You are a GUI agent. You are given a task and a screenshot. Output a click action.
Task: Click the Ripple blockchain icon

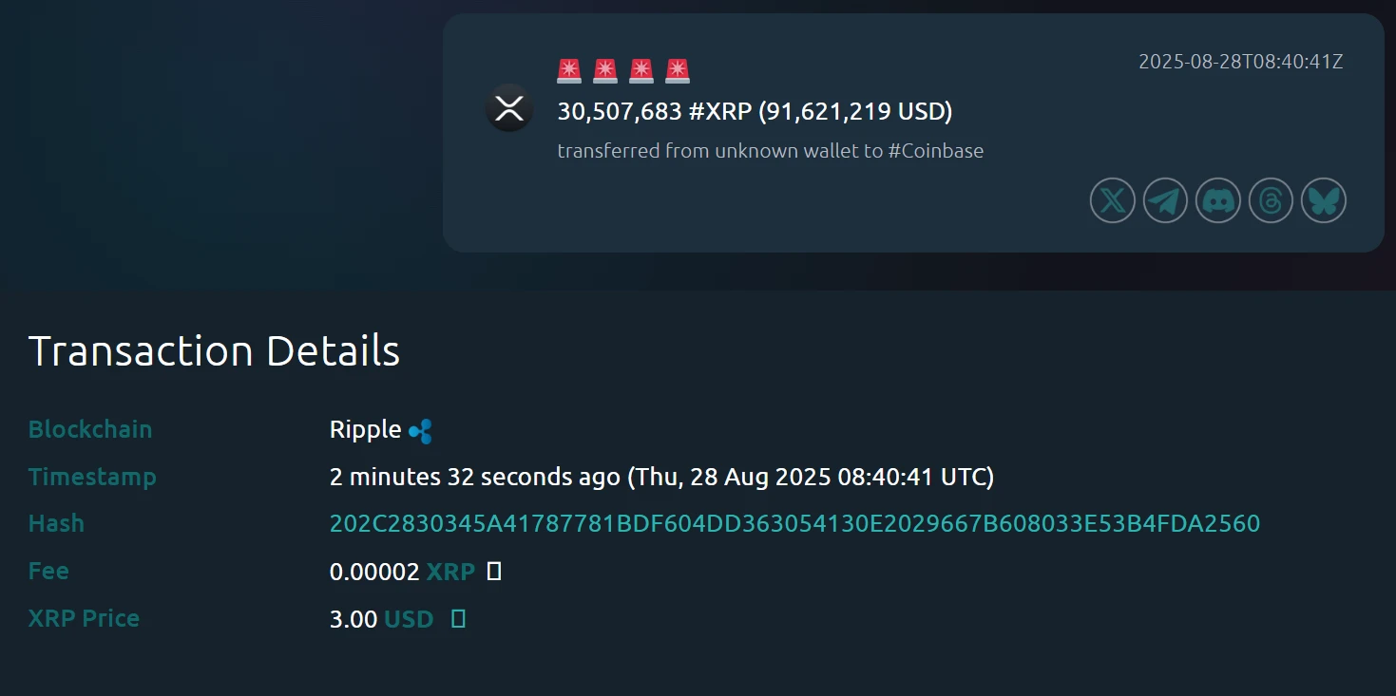[x=422, y=429]
